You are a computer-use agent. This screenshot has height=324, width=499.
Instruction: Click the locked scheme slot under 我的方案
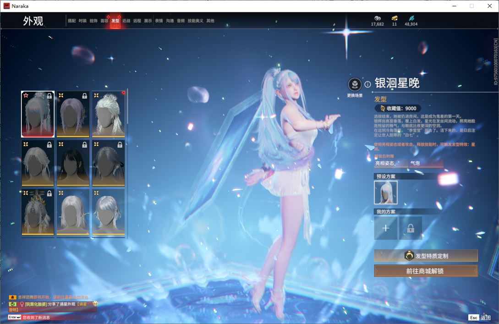click(411, 228)
